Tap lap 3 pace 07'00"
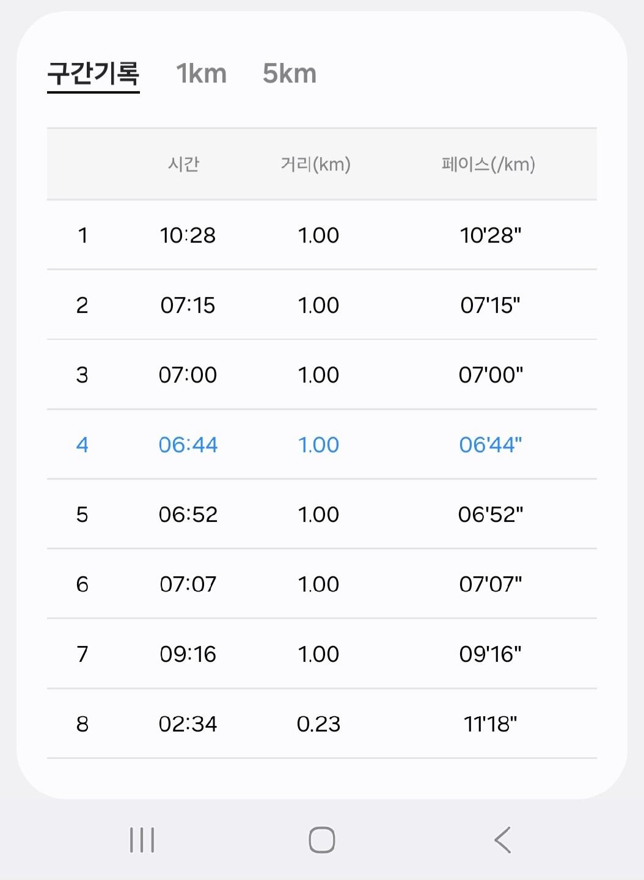644x880 pixels. 491,375
